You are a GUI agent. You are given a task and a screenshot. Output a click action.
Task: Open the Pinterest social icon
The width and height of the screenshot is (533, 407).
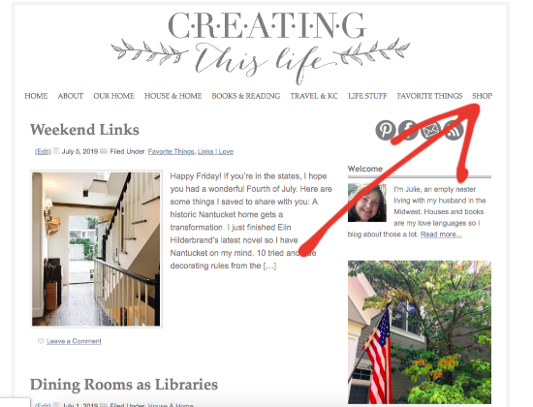click(385, 130)
